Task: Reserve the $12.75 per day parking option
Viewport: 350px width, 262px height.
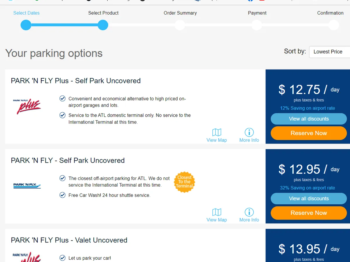Action: (x=309, y=133)
